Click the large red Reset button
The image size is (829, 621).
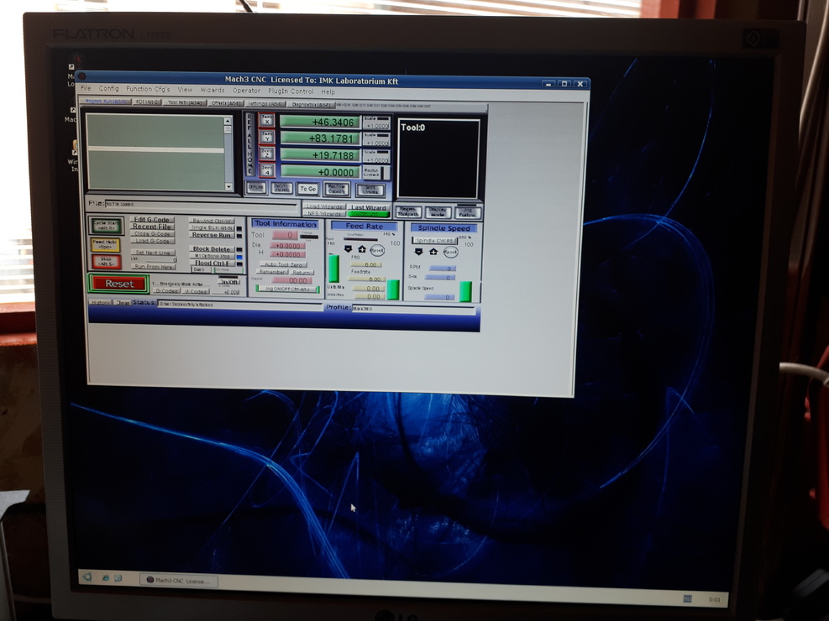coord(118,284)
